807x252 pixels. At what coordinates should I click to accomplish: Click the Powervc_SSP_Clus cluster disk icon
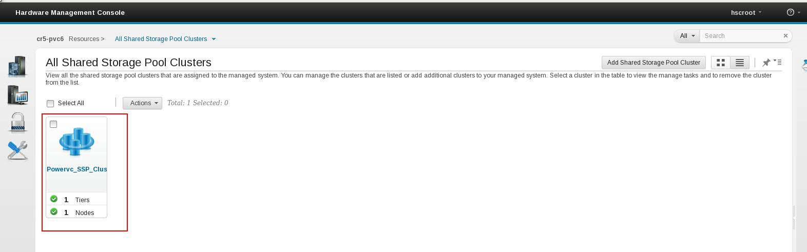coord(76,142)
